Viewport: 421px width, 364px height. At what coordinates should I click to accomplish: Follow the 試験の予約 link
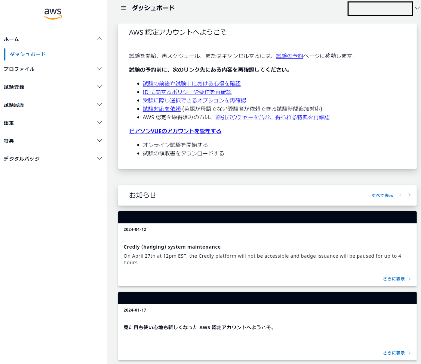tap(290, 56)
